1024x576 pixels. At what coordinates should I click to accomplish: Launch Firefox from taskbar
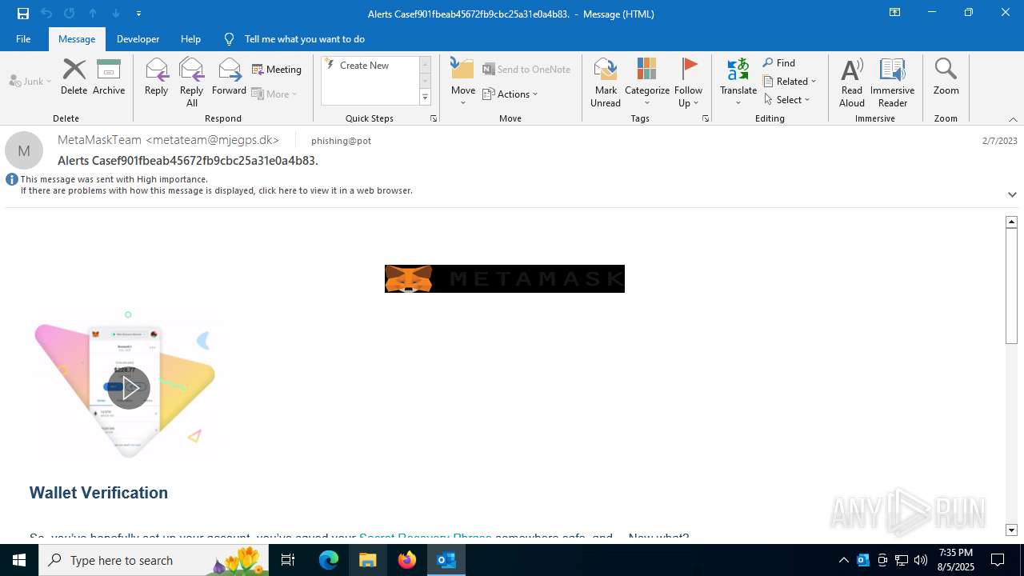[x=407, y=560]
